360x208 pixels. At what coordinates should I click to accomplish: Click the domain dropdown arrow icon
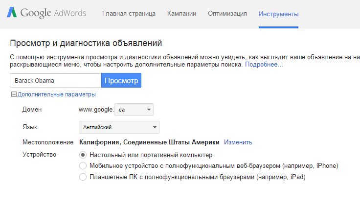(149, 110)
